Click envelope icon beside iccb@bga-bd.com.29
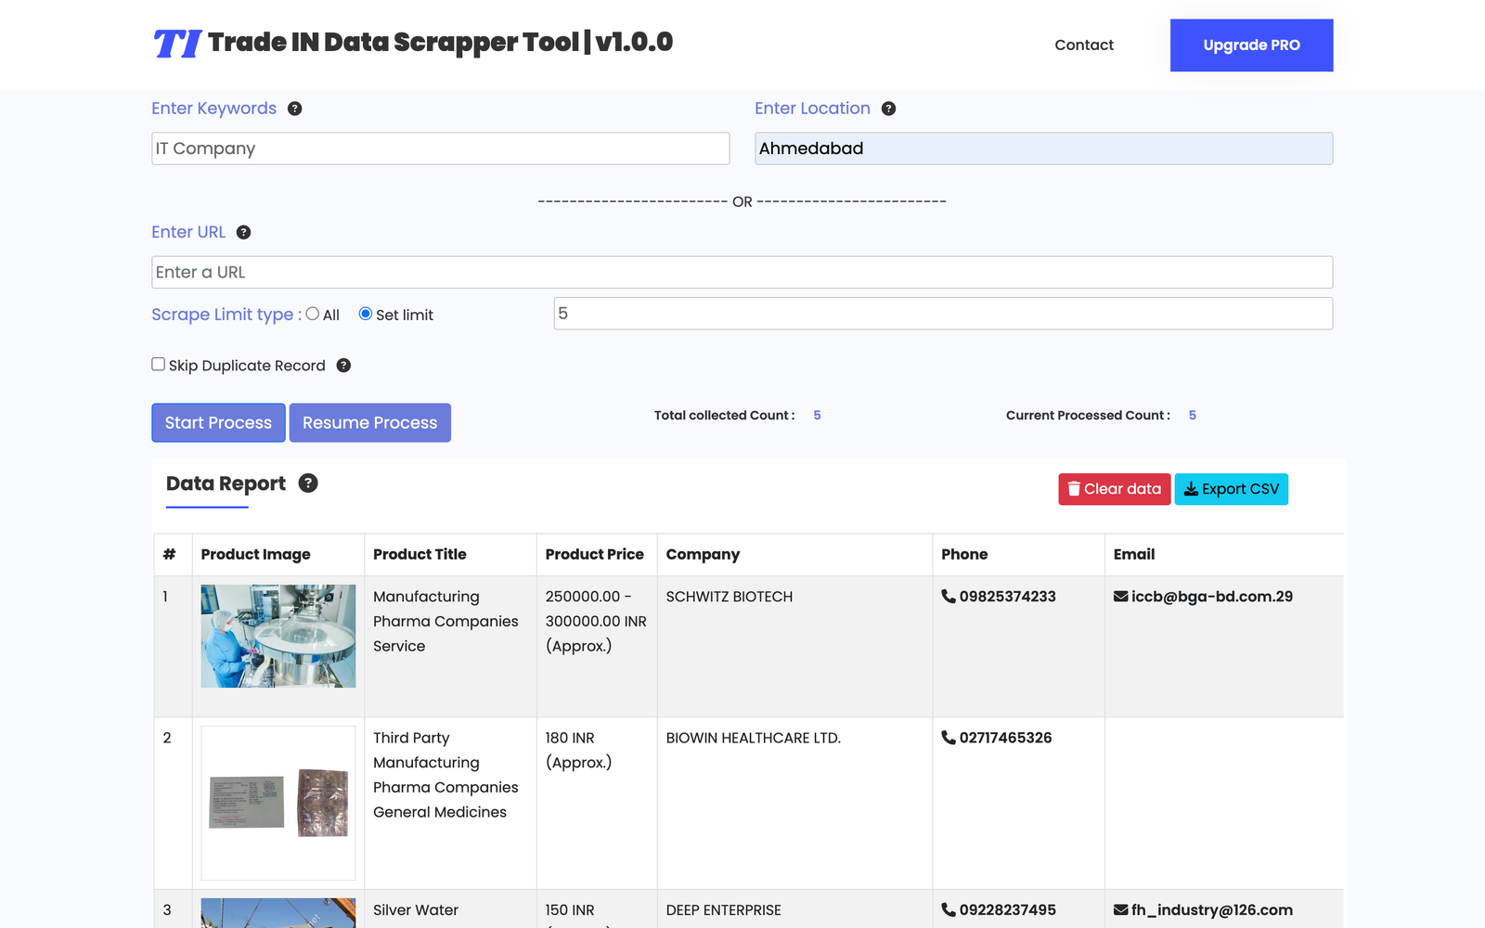The height and width of the screenshot is (928, 1485). point(1121,597)
